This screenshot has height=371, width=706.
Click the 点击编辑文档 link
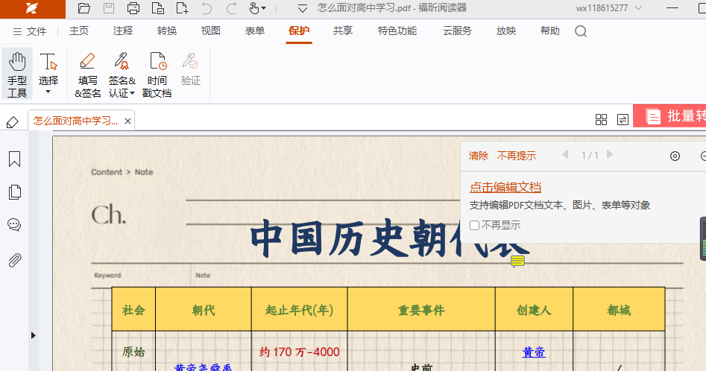pos(505,188)
